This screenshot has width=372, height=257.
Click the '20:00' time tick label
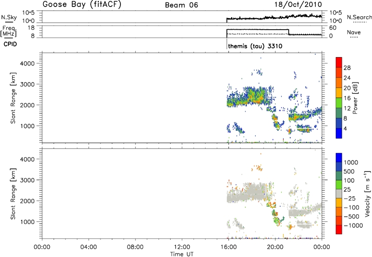click(275, 247)
